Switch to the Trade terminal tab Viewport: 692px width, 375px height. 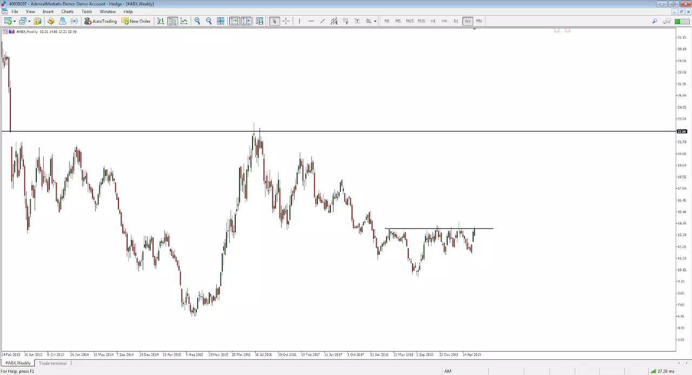tap(53, 363)
